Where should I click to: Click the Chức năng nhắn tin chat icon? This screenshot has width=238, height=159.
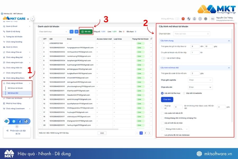[4, 68]
